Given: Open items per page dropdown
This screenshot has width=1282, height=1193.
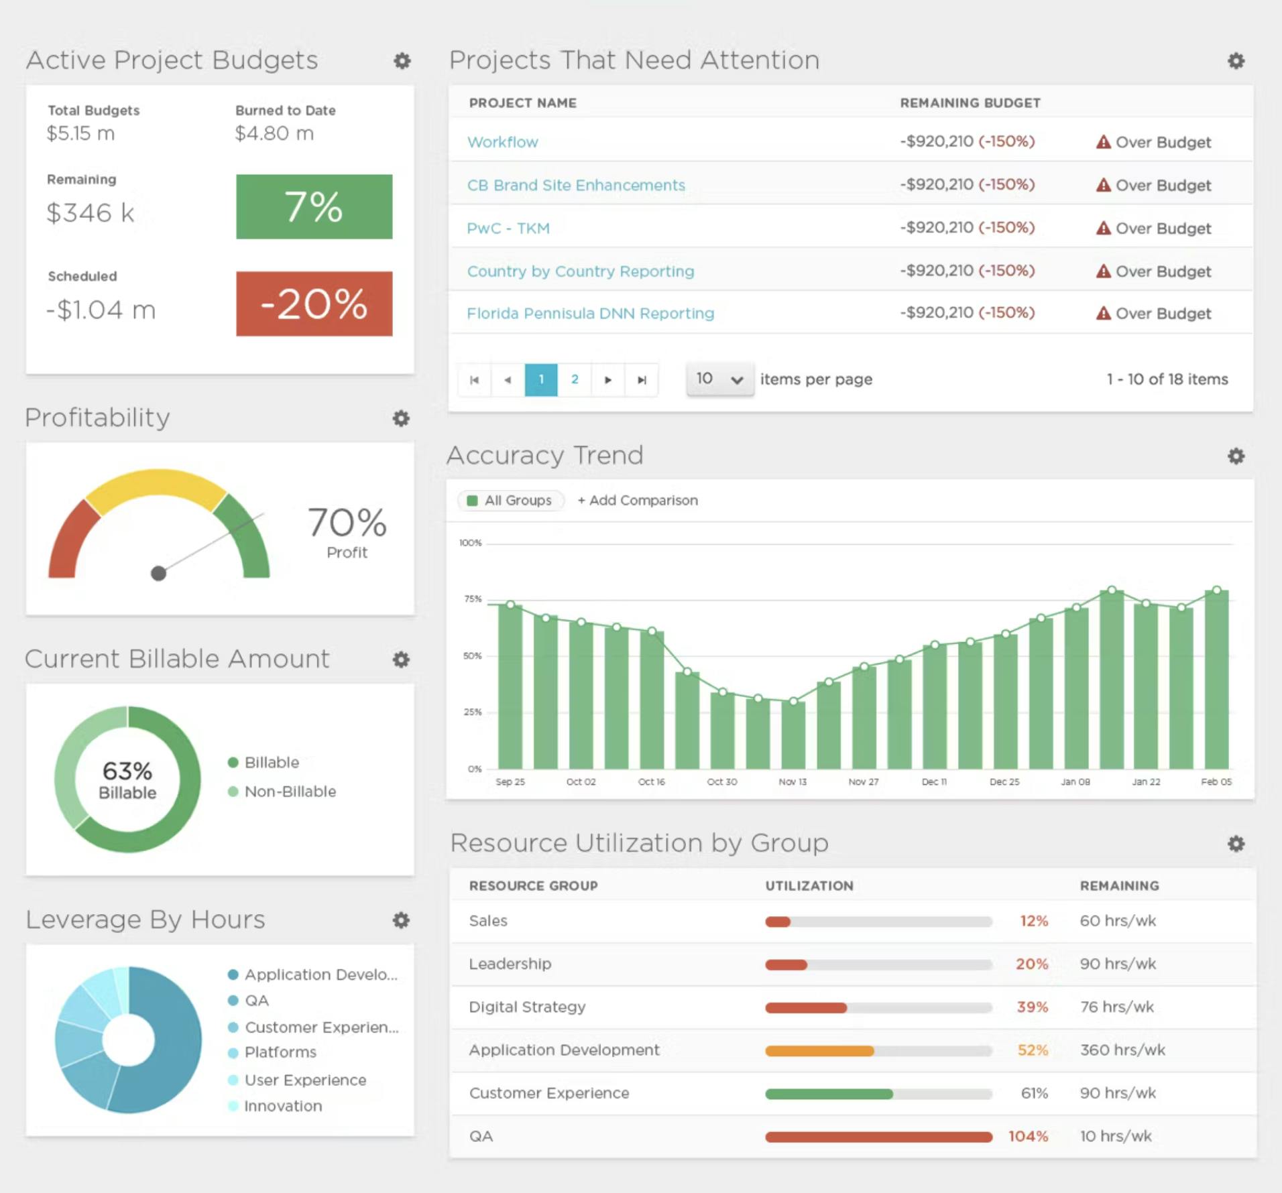Looking at the screenshot, I should coord(719,379).
